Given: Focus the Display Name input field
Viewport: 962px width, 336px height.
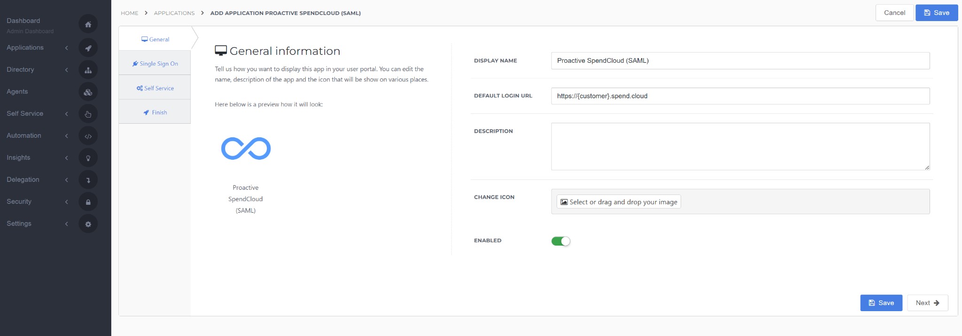Looking at the screenshot, I should pyautogui.click(x=740, y=60).
